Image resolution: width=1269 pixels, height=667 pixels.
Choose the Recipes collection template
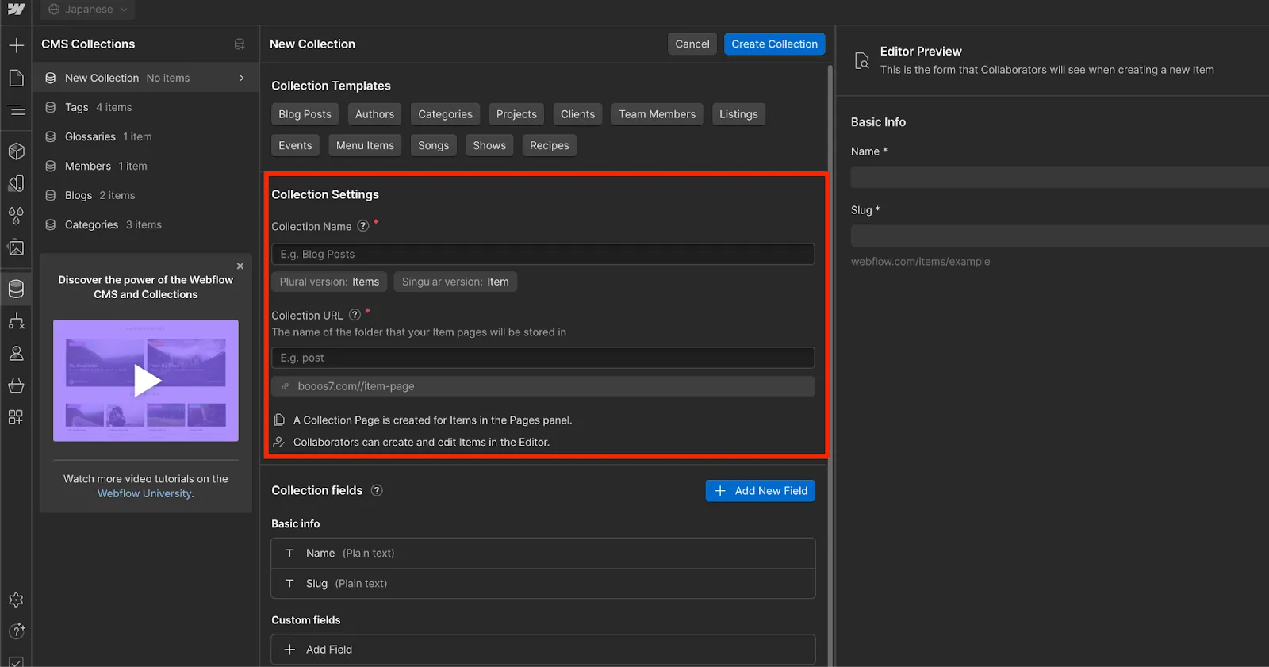click(550, 145)
